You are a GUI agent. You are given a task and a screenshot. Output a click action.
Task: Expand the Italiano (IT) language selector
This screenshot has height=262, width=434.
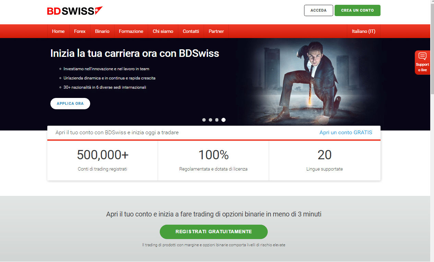tap(364, 31)
